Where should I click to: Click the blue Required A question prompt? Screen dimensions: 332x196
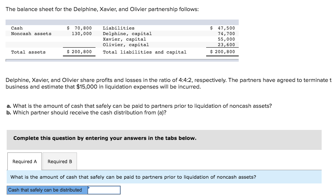point(164,177)
